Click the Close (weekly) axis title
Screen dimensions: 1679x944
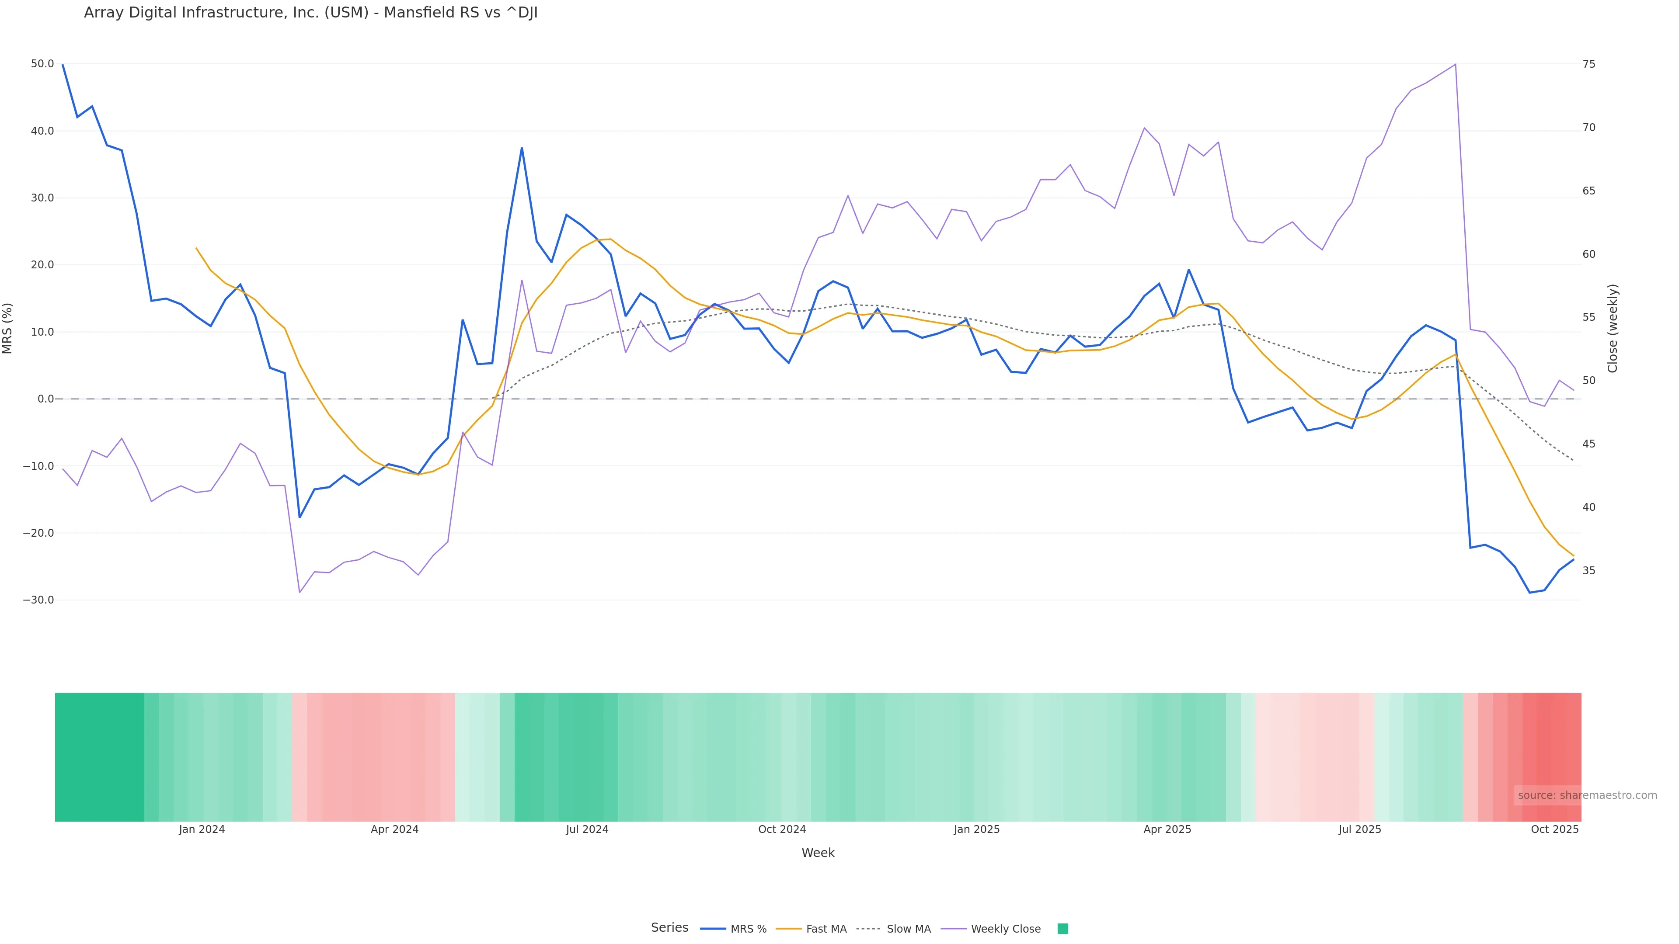pyautogui.click(x=1613, y=328)
